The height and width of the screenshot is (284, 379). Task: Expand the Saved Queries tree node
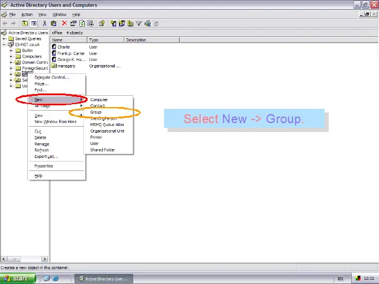point(4,38)
